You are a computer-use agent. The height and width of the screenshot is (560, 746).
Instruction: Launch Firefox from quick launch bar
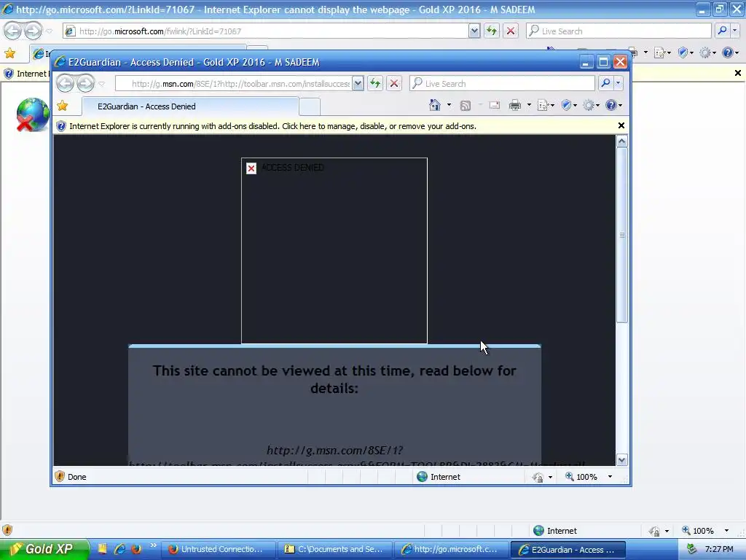(x=136, y=549)
